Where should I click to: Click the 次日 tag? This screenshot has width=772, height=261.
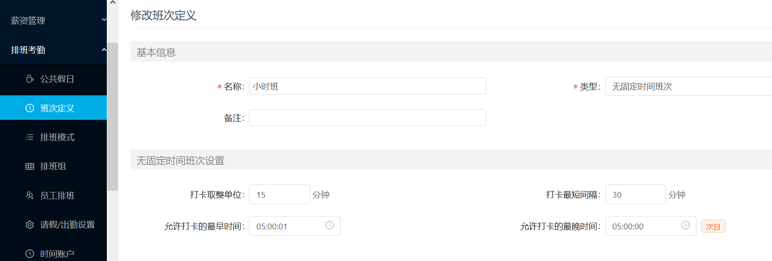[713, 226]
